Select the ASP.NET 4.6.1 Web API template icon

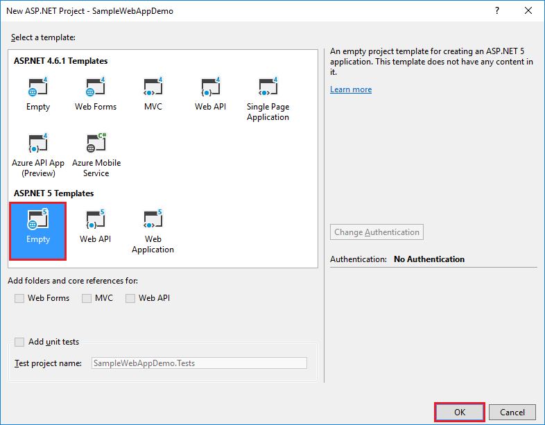[x=211, y=87]
